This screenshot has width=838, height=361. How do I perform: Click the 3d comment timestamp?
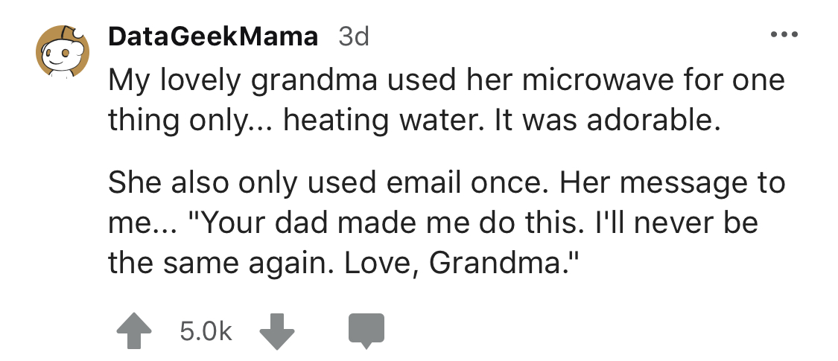coord(353,36)
